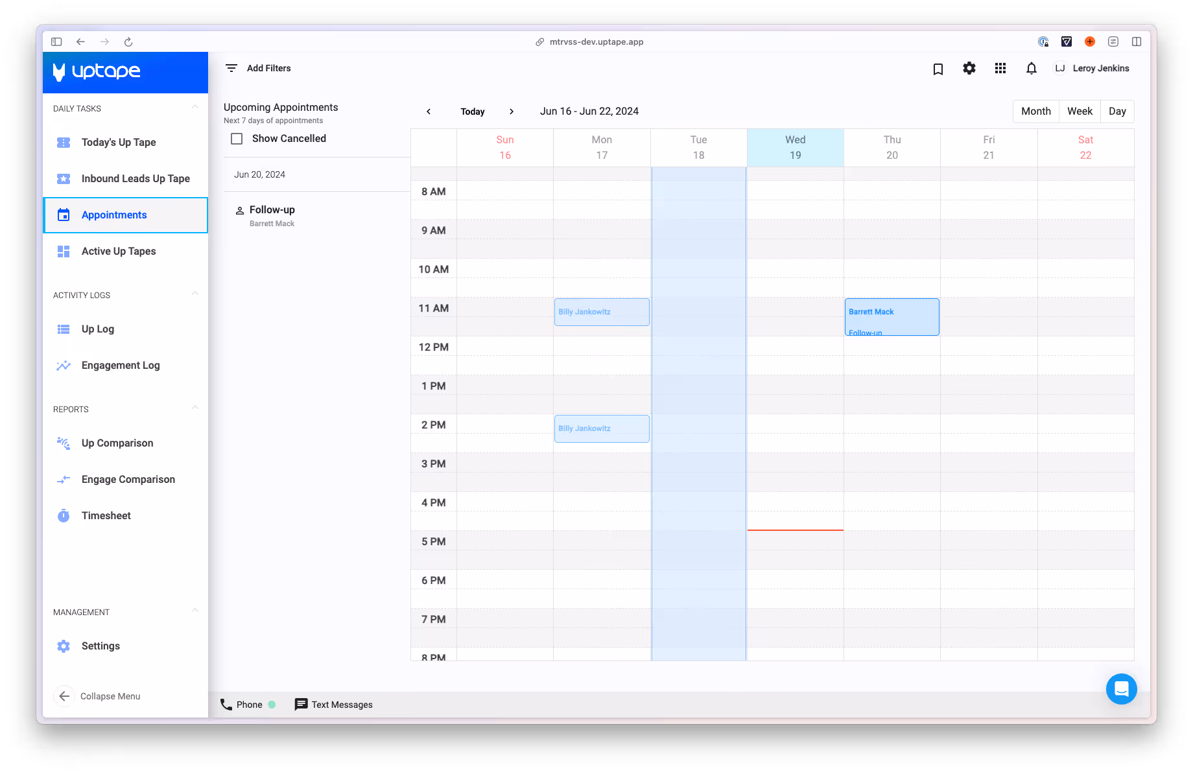Screen dimensions: 1193x772
Task: Click the Today button
Action: (x=473, y=111)
